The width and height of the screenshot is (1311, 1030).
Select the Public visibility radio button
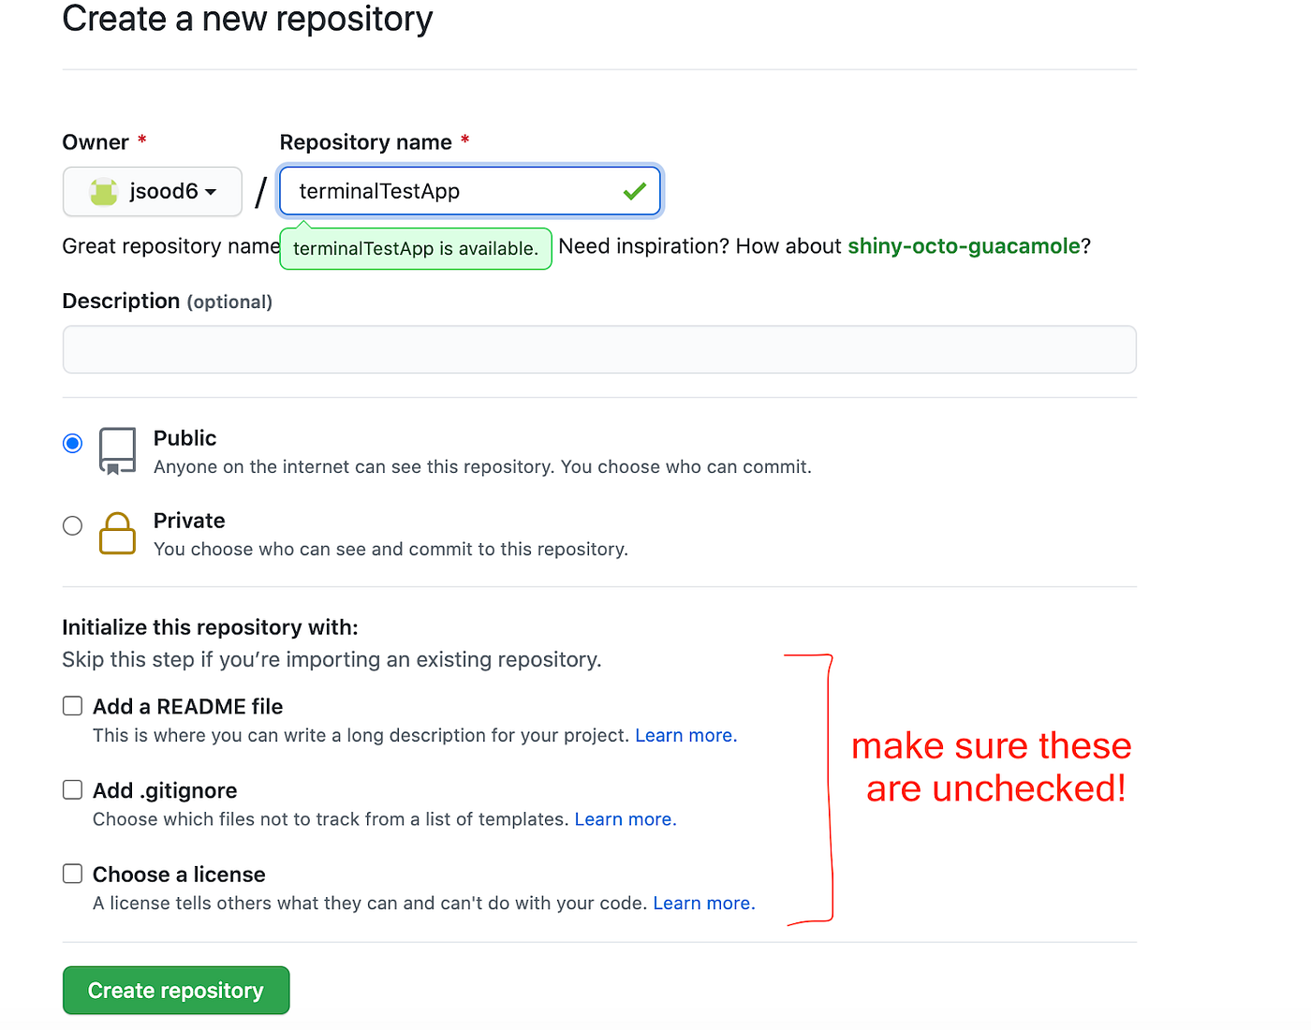pyautogui.click(x=72, y=443)
